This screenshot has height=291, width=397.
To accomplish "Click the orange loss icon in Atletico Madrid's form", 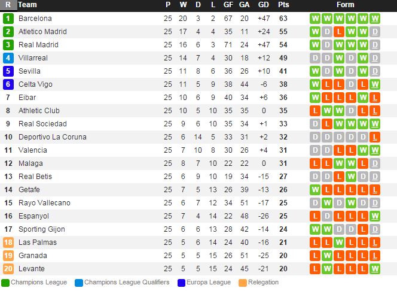I will point(339,32).
